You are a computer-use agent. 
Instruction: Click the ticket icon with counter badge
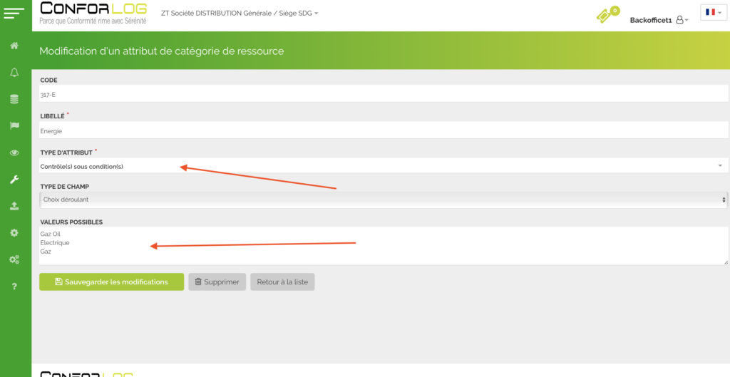[606, 15]
